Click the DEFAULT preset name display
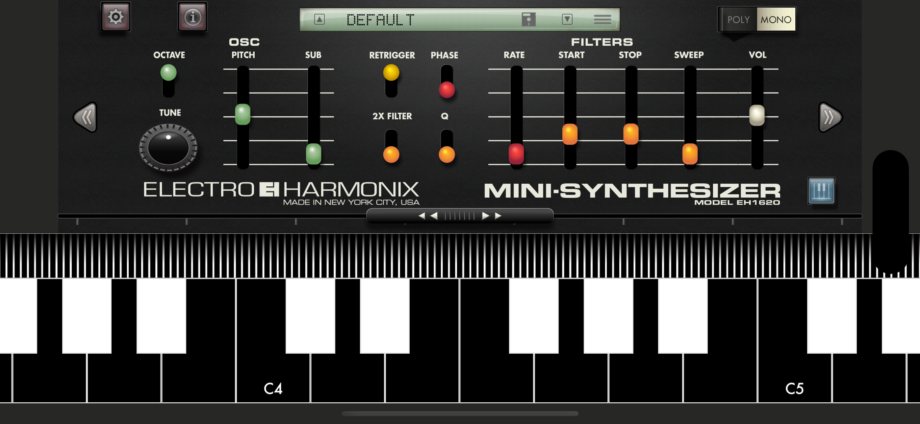 [380, 20]
